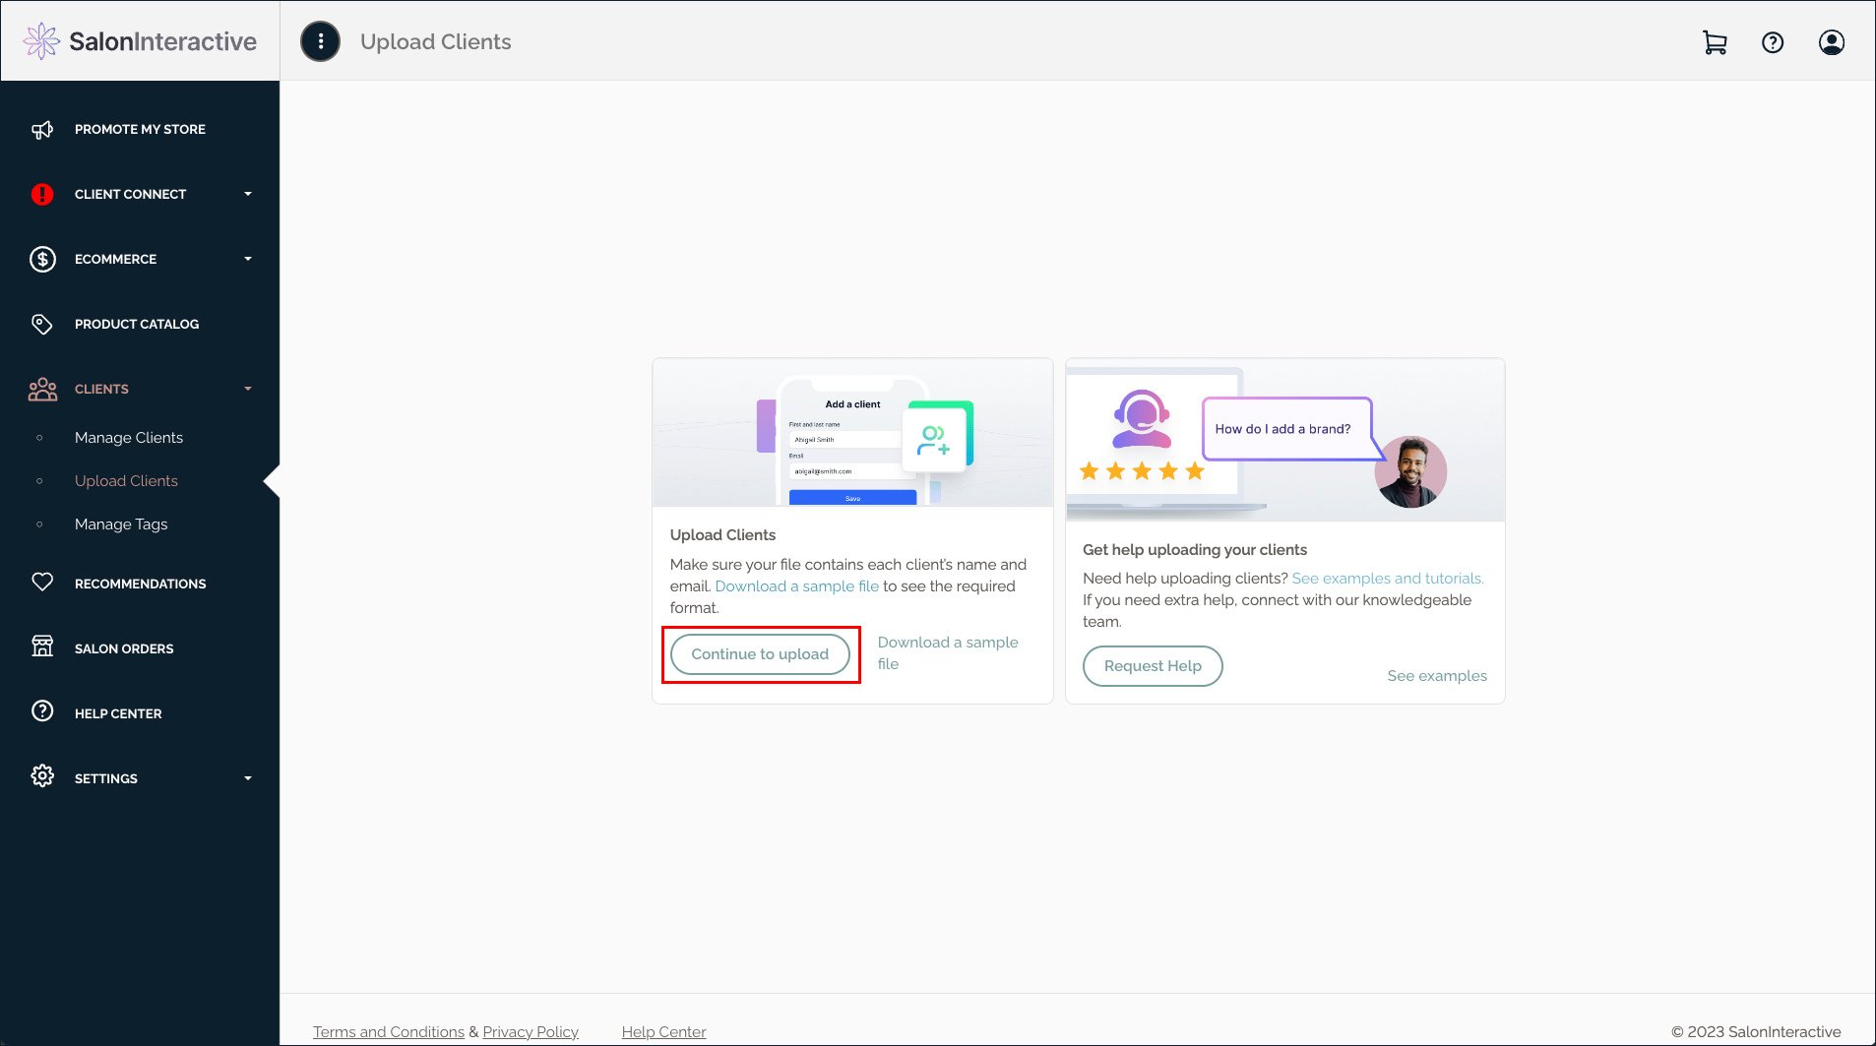The width and height of the screenshot is (1876, 1046).
Task: Click the Recommendations heart icon
Action: click(42, 583)
